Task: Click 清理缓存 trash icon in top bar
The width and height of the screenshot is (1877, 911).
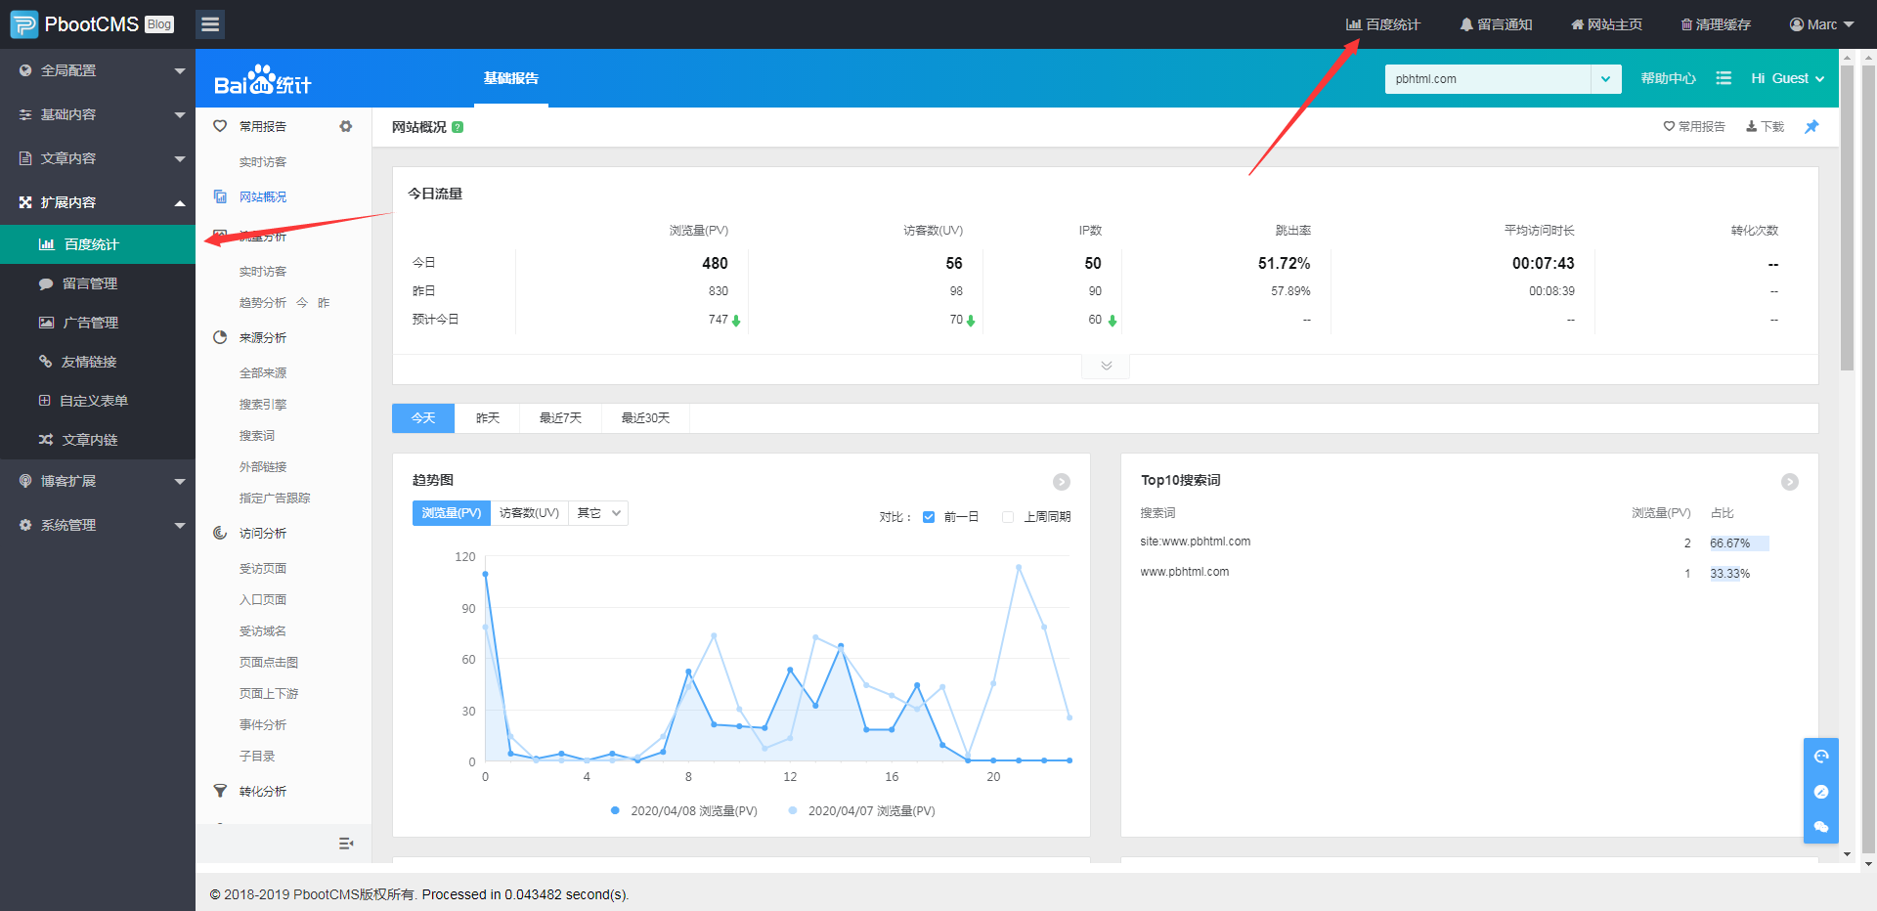Action: tap(1686, 24)
